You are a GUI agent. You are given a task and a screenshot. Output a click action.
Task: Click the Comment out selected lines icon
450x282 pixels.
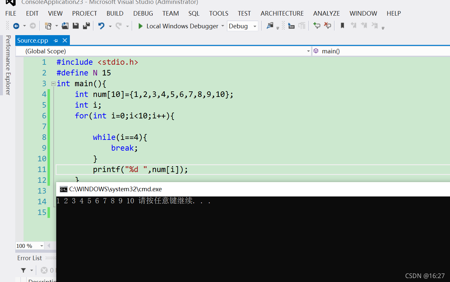point(317,26)
